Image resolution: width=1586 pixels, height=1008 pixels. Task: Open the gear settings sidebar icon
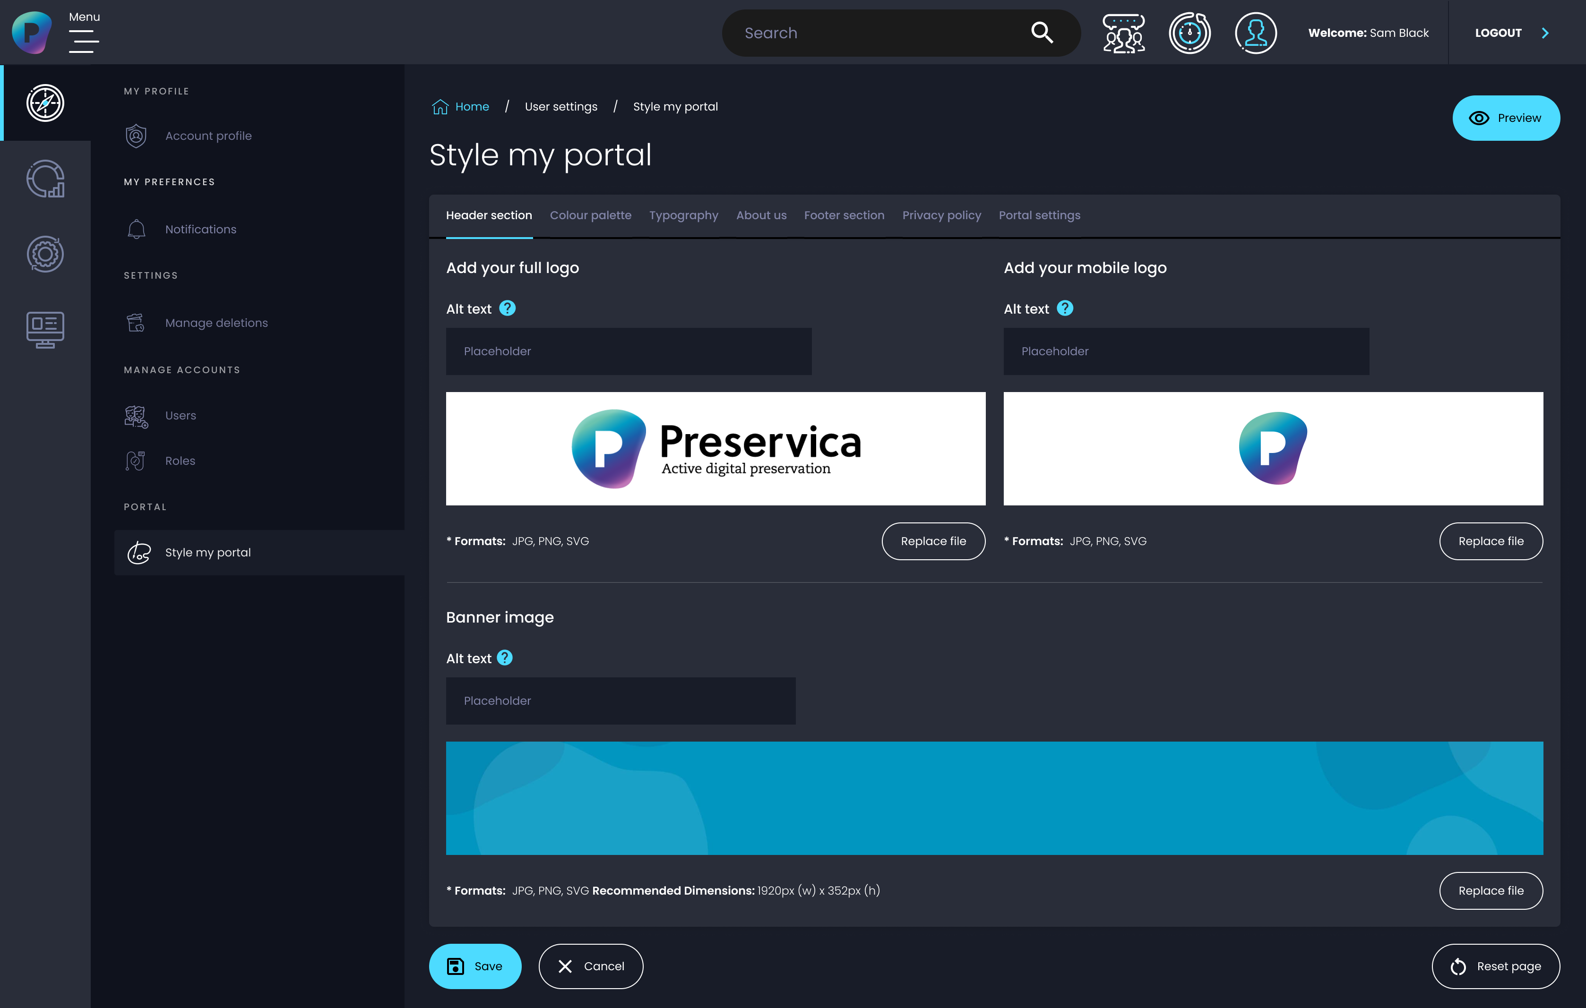pos(45,254)
